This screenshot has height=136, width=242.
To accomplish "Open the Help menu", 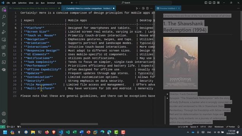I will point(59,3).
